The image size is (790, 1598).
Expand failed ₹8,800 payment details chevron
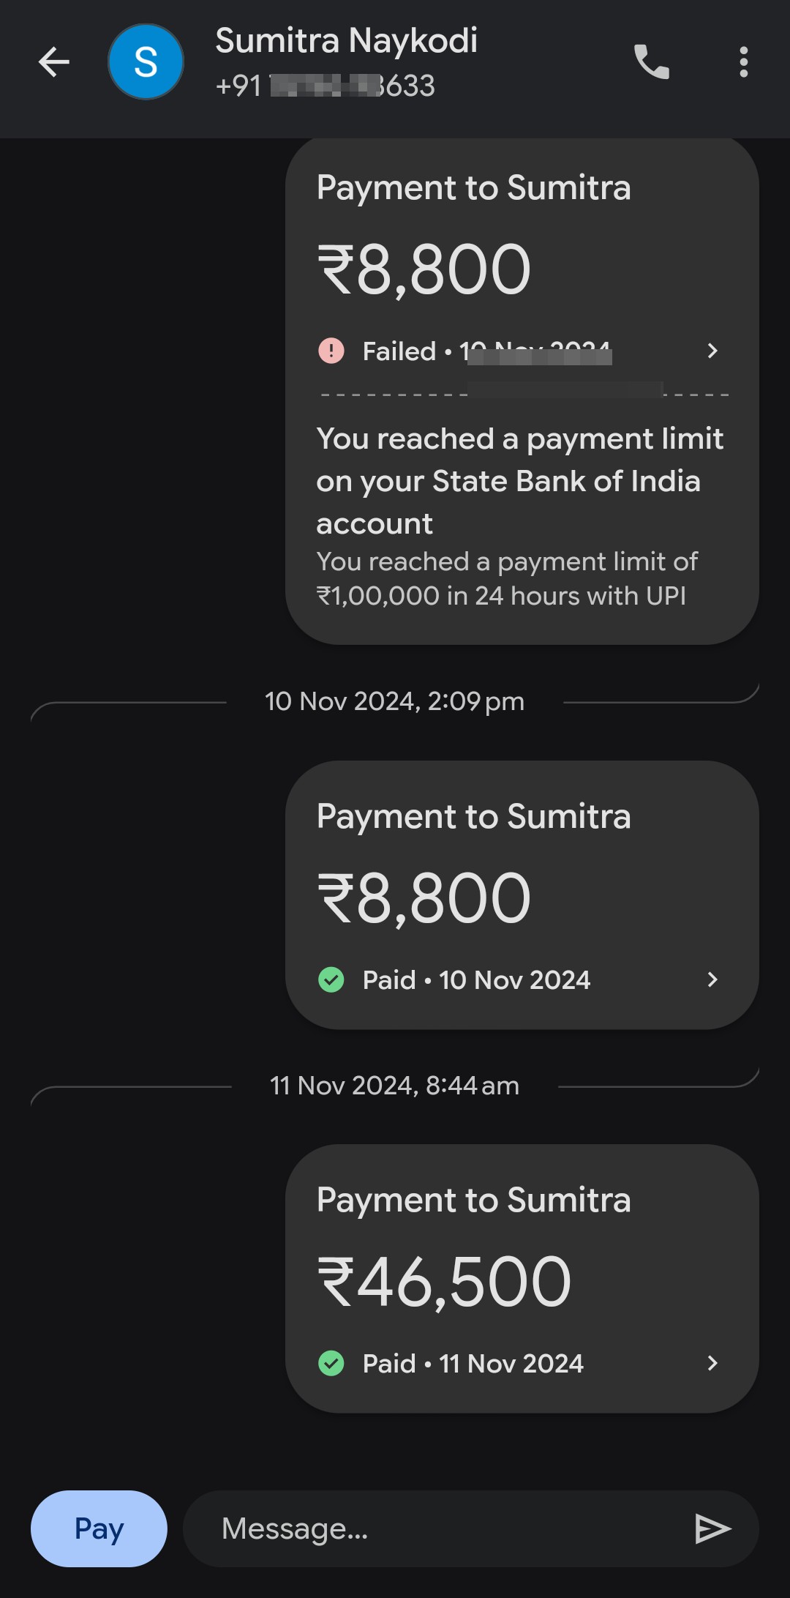(x=712, y=351)
